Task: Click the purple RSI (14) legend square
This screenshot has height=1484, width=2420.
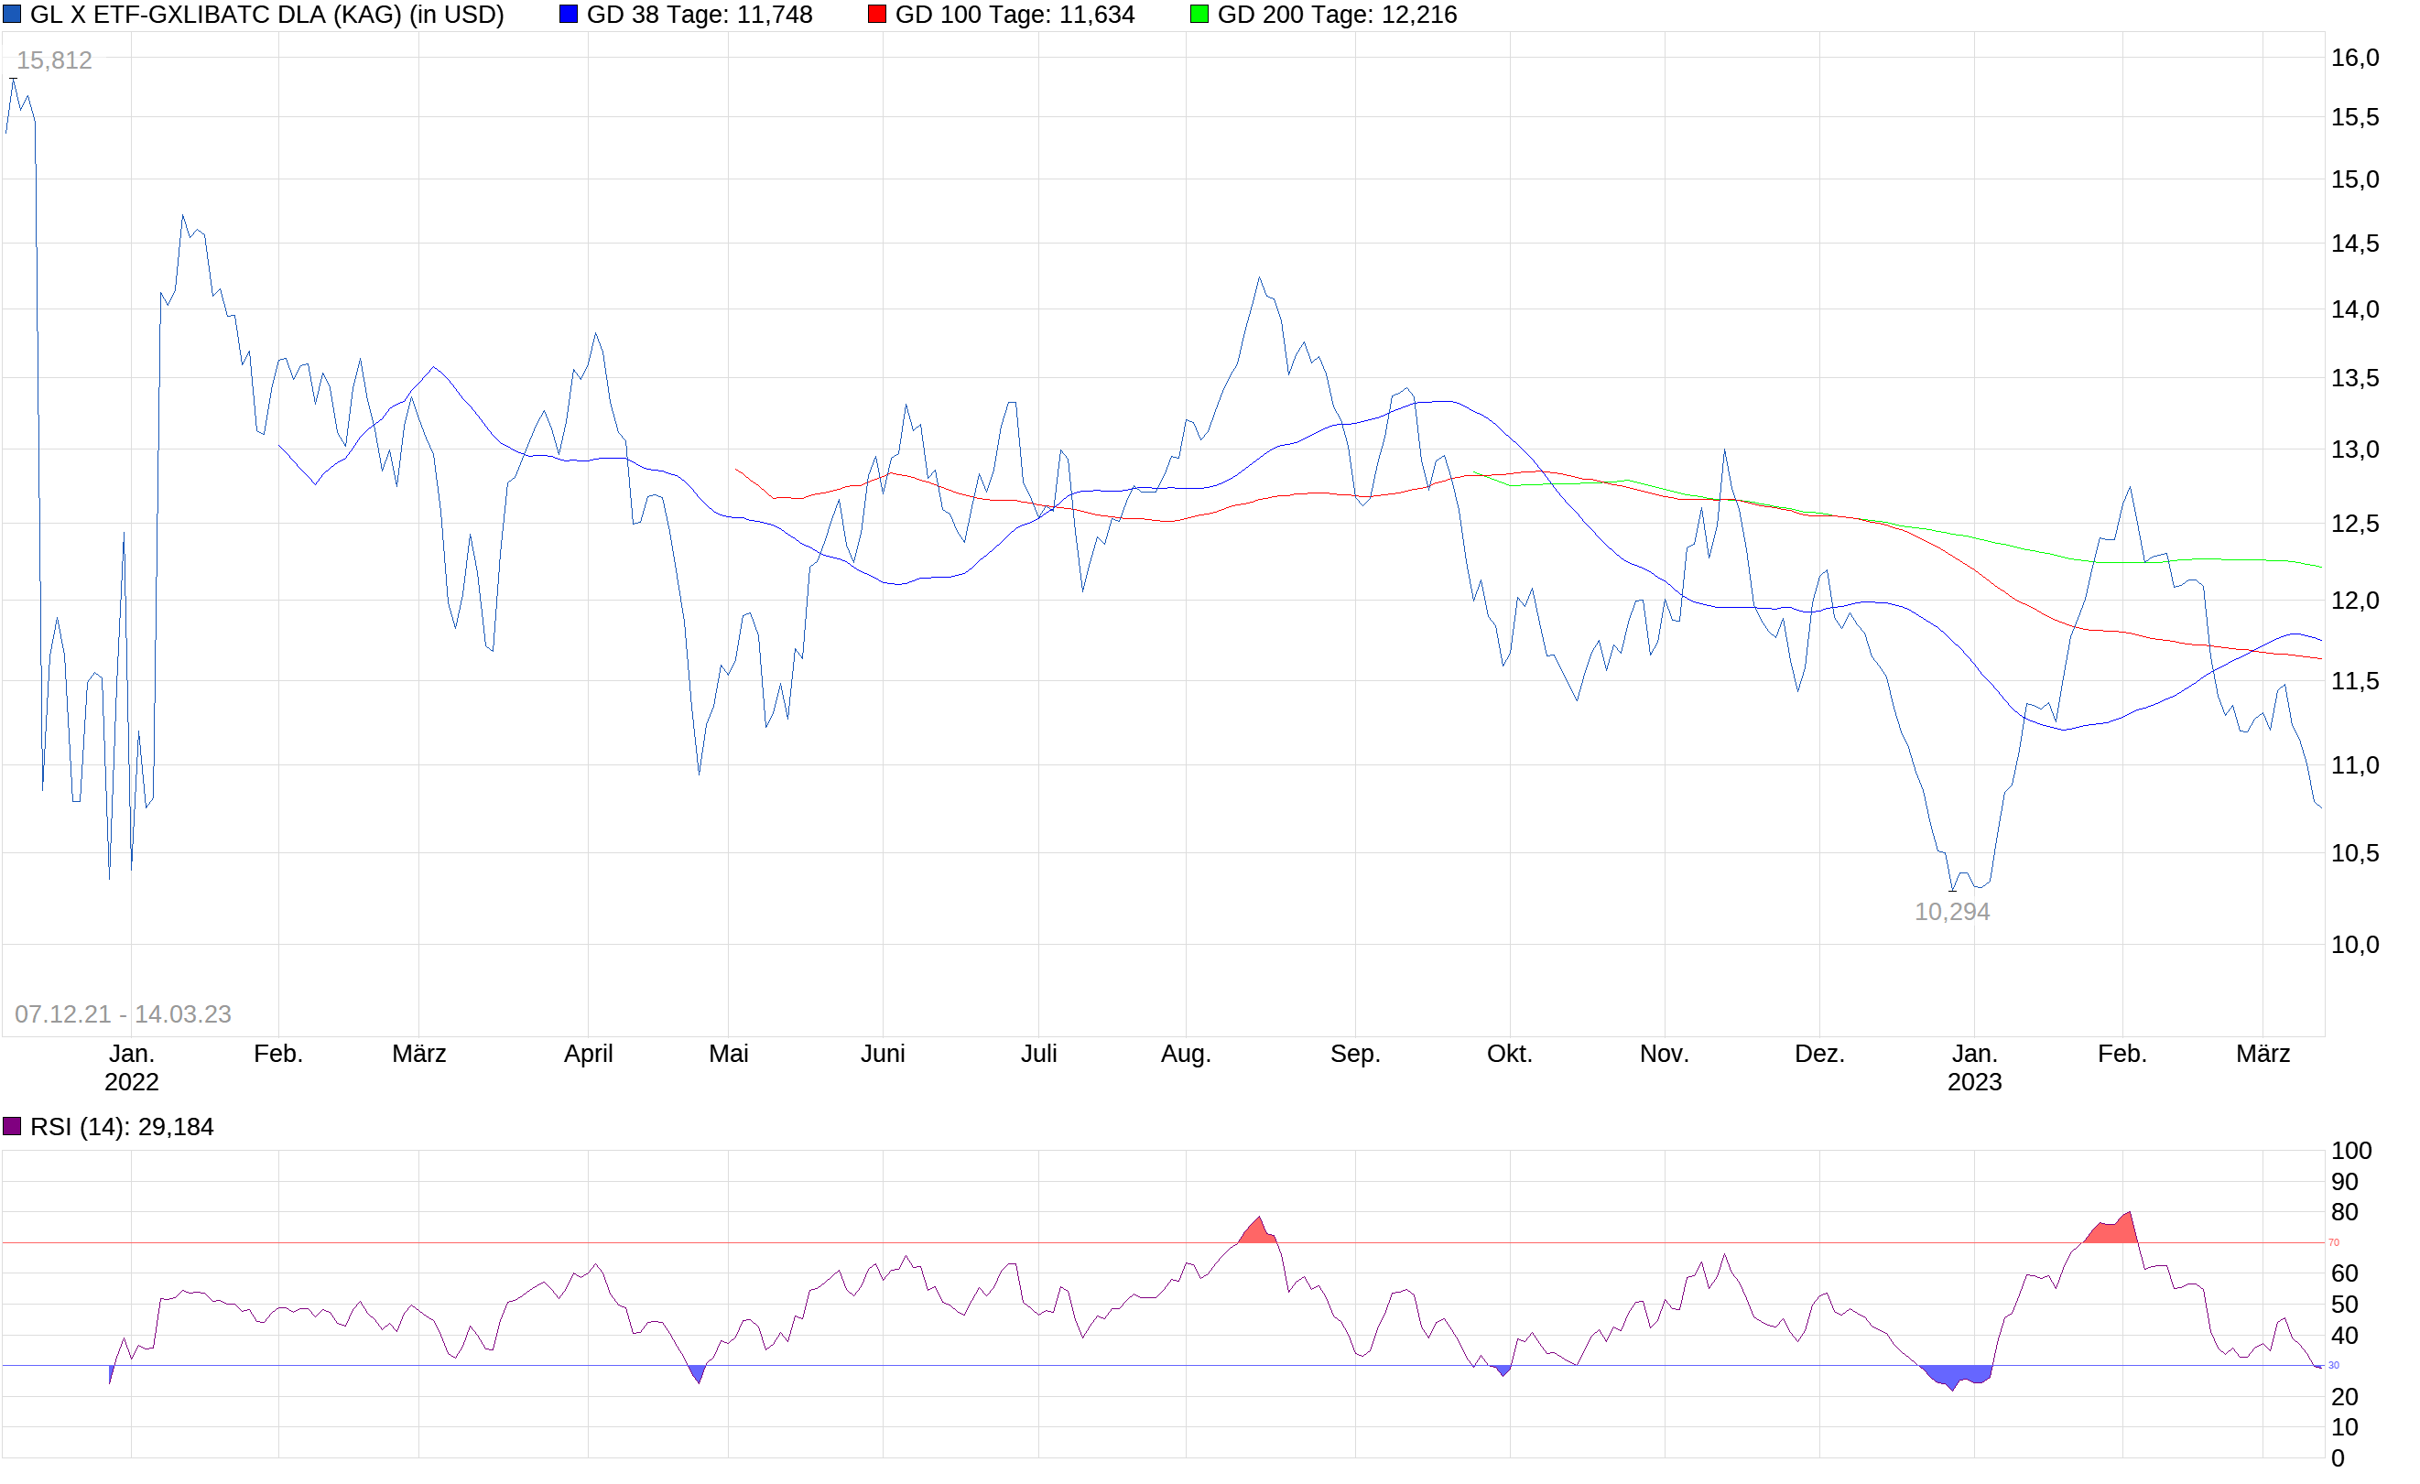Action: [x=14, y=1127]
